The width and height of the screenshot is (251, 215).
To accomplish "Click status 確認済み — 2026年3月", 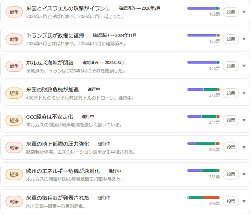I will click(103, 62).
